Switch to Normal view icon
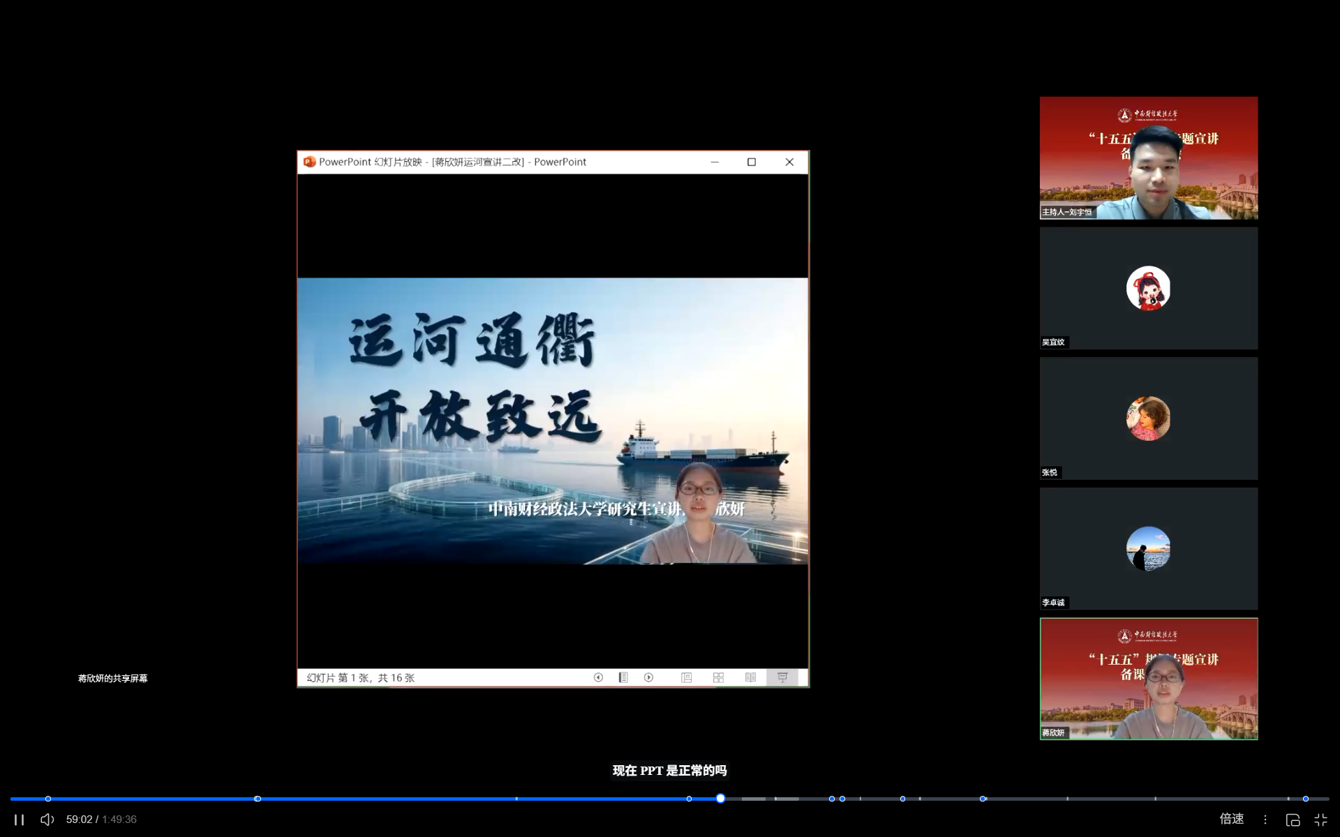Screen dimensions: 1340x837 click(687, 677)
